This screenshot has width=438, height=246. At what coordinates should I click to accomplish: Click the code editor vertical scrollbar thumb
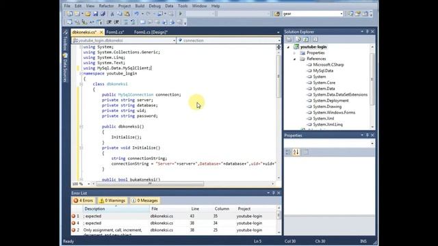coord(279,76)
